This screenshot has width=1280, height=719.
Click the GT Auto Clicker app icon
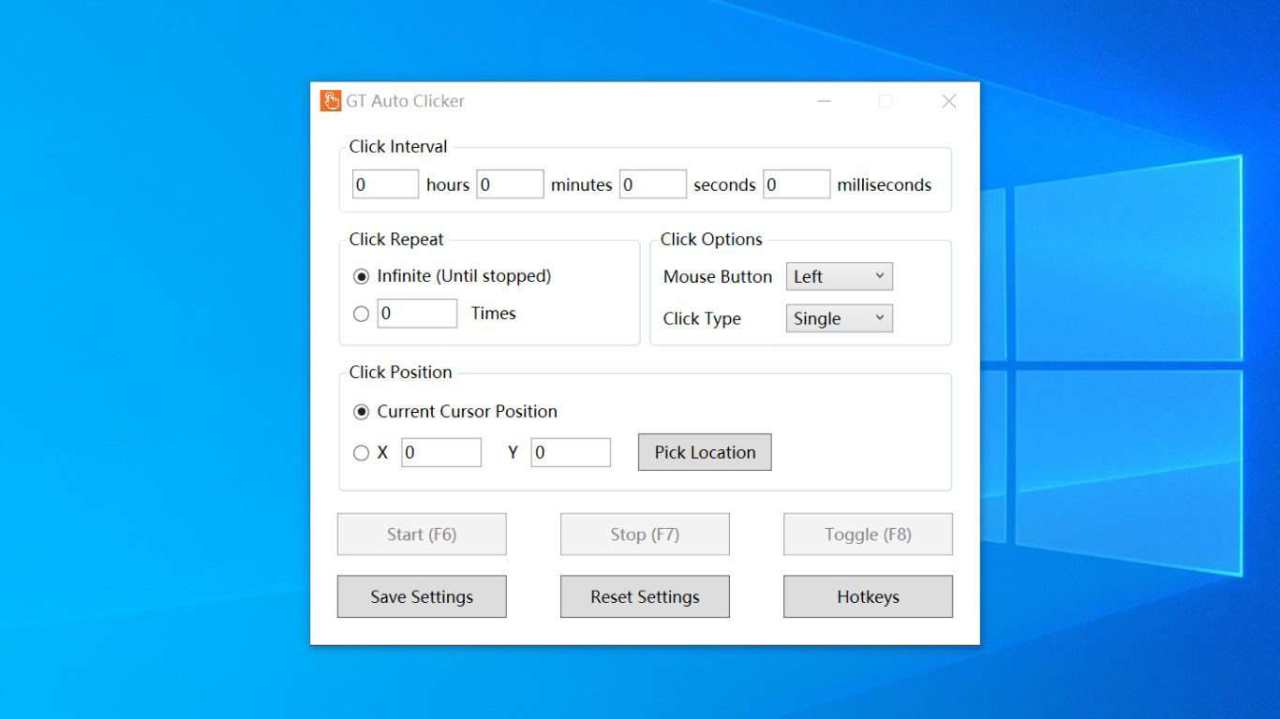[x=331, y=100]
